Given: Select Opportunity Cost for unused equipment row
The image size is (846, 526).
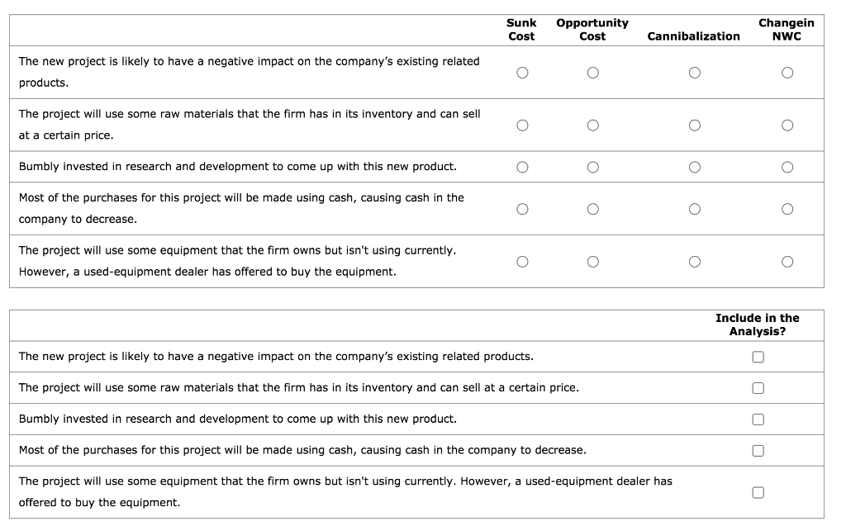Looking at the screenshot, I should [x=593, y=262].
